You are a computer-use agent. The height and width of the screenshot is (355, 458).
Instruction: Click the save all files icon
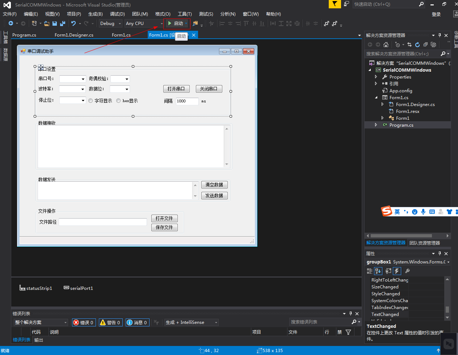tap(62, 23)
